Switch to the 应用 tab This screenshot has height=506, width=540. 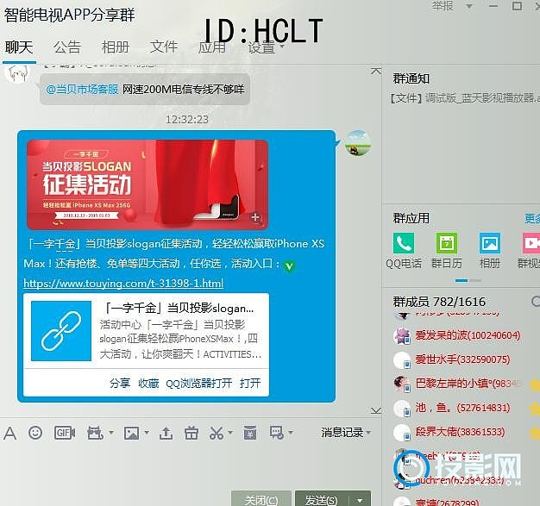tap(212, 47)
